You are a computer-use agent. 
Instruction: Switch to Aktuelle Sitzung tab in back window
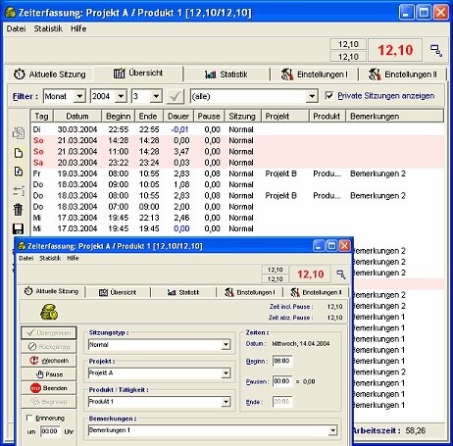(x=50, y=74)
